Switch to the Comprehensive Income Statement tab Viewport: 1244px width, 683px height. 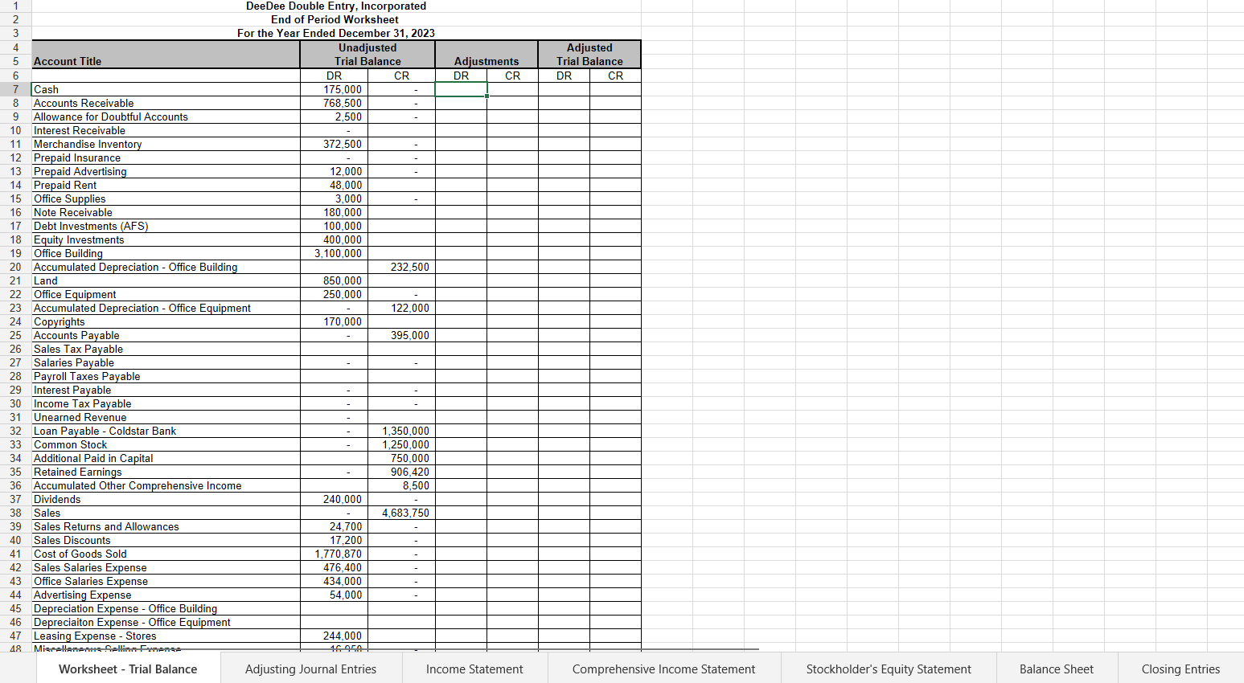click(663, 669)
